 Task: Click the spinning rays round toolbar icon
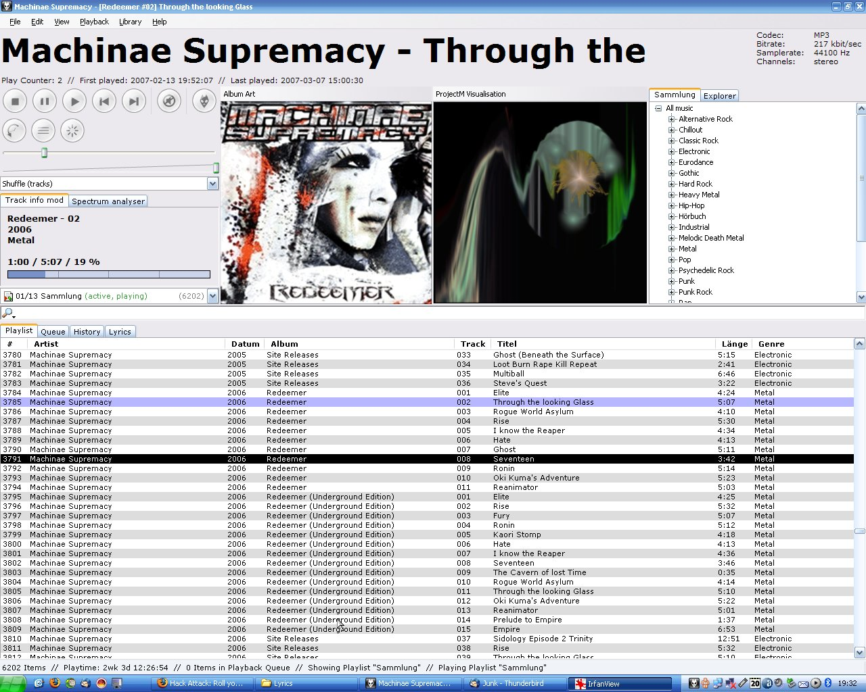pyautogui.click(x=72, y=130)
